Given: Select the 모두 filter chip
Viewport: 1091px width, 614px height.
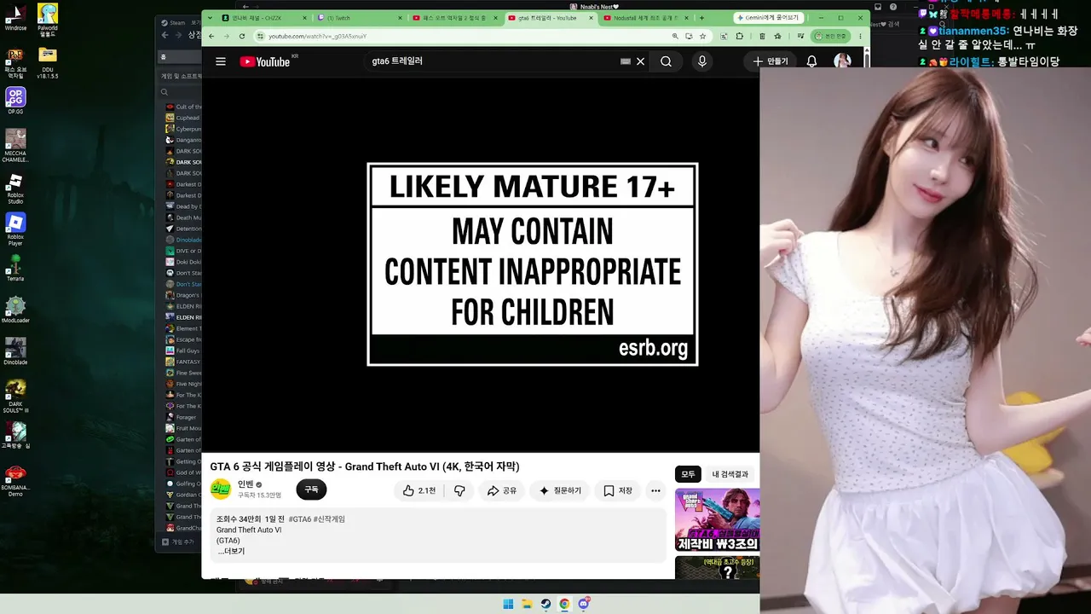Looking at the screenshot, I should pyautogui.click(x=688, y=474).
